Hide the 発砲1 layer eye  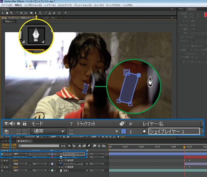2,170
